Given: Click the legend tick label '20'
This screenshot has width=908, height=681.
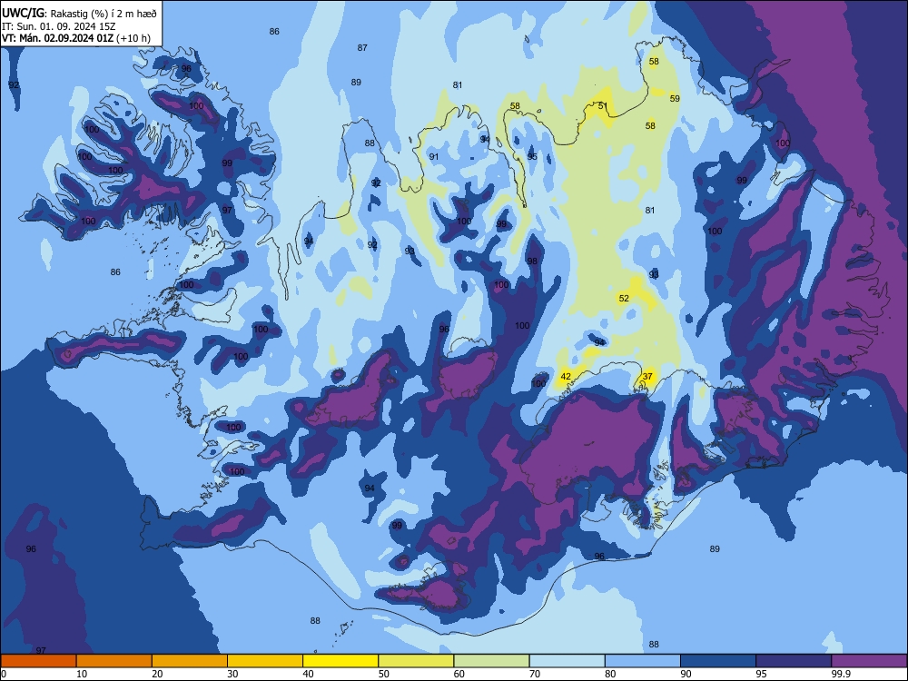Looking at the screenshot, I should [157, 674].
